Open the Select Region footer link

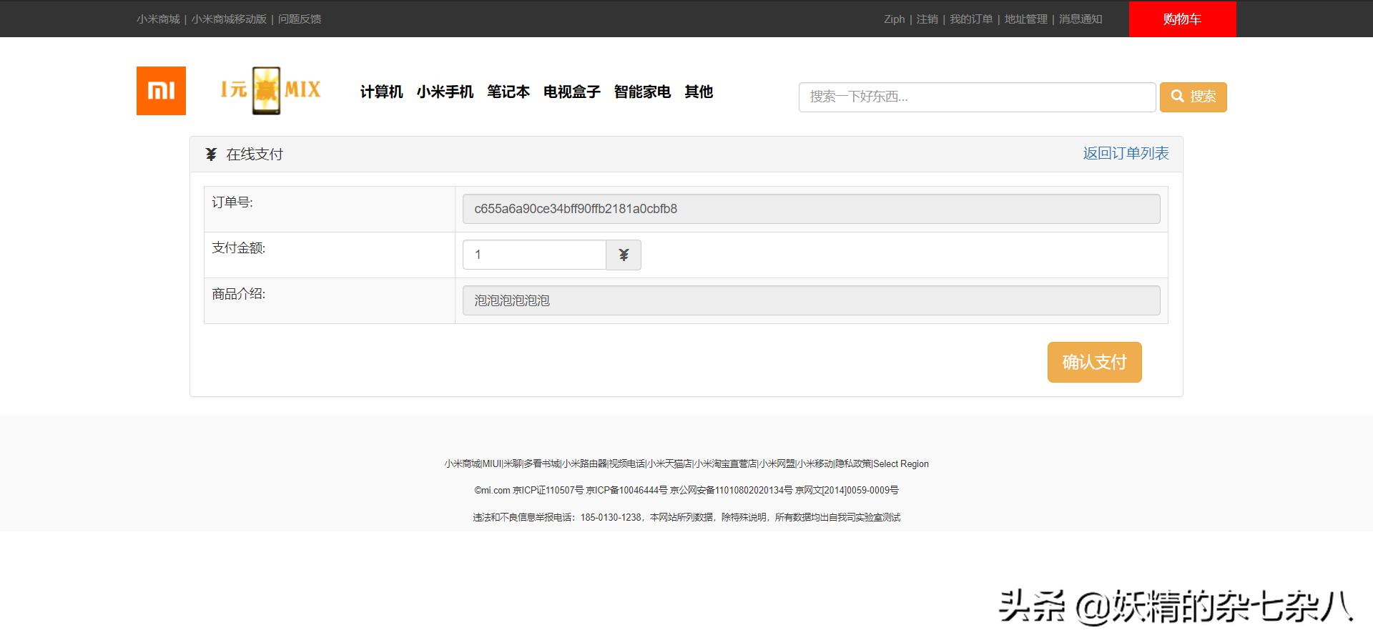point(901,464)
